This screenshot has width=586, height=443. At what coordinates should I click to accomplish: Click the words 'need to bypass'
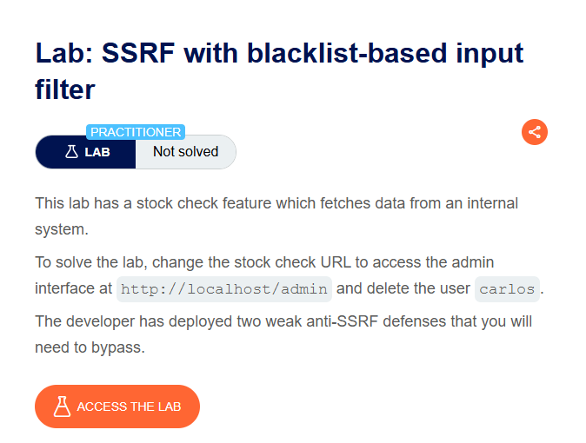click(90, 347)
